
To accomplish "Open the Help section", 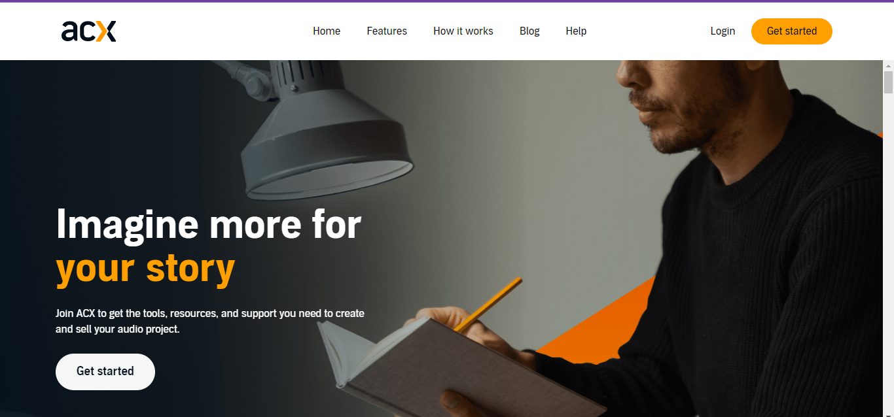I will pos(576,31).
